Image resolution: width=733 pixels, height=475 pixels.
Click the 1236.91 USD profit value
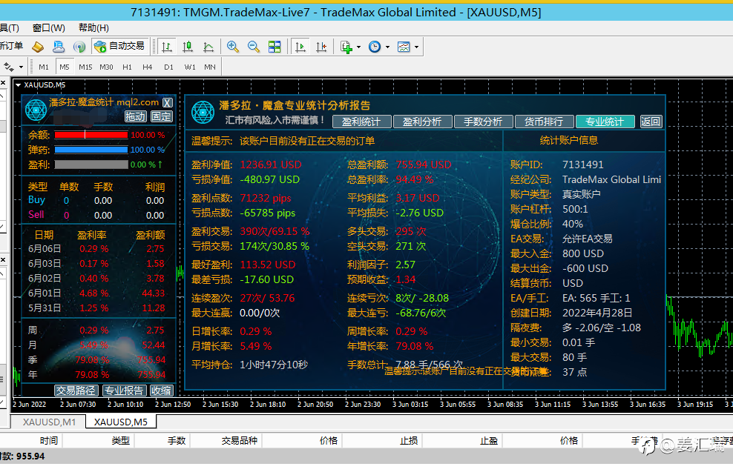point(271,165)
